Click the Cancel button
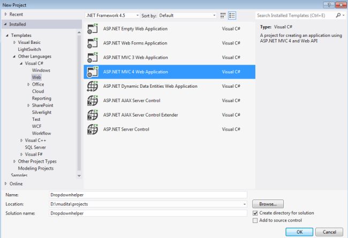This screenshot has height=238, width=348. [329, 232]
